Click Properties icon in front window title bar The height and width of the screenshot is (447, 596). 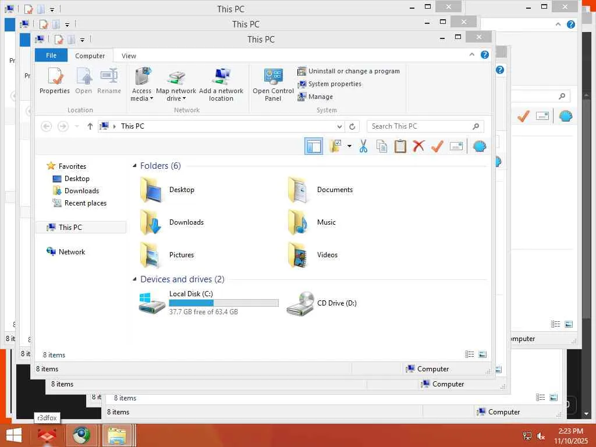[x=59, y=39]
